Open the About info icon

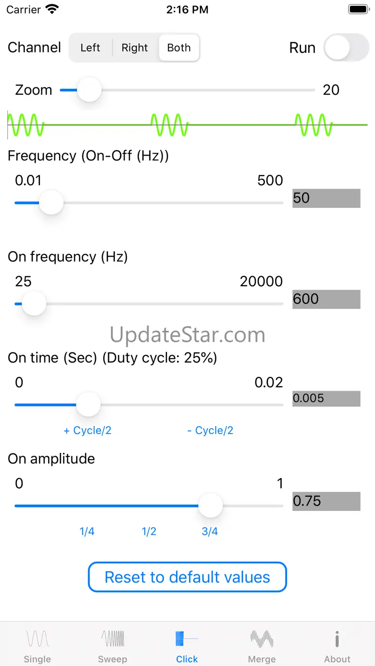tap(337, 639)
